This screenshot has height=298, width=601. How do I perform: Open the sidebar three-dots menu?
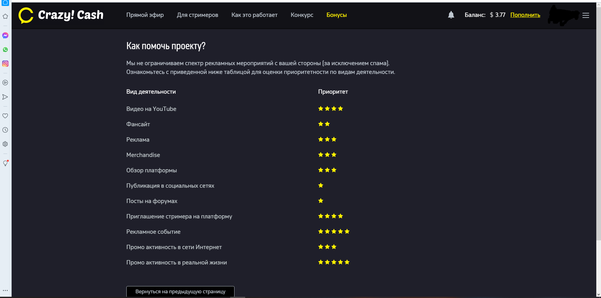tap(5, 290)
